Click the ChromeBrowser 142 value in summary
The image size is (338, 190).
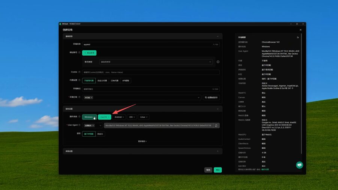[x=270, y=42]
